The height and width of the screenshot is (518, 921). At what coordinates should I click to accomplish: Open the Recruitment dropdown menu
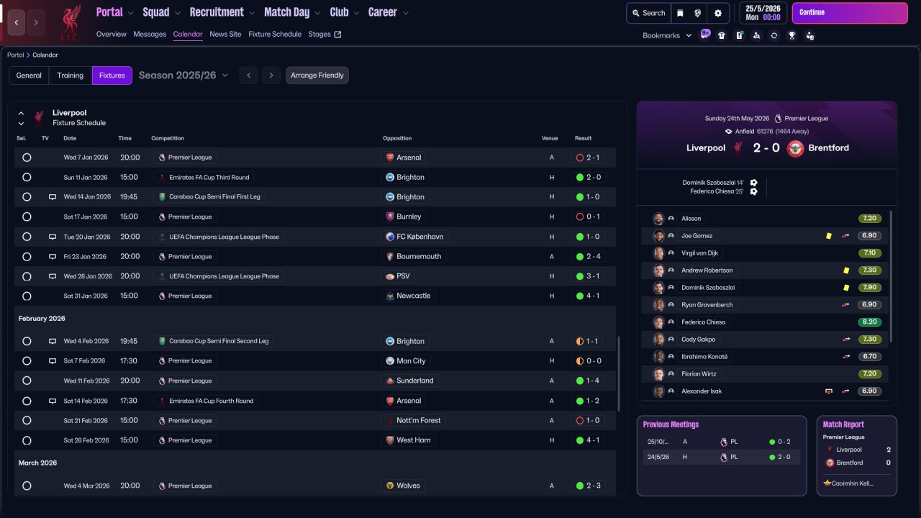tap(222, 12)
